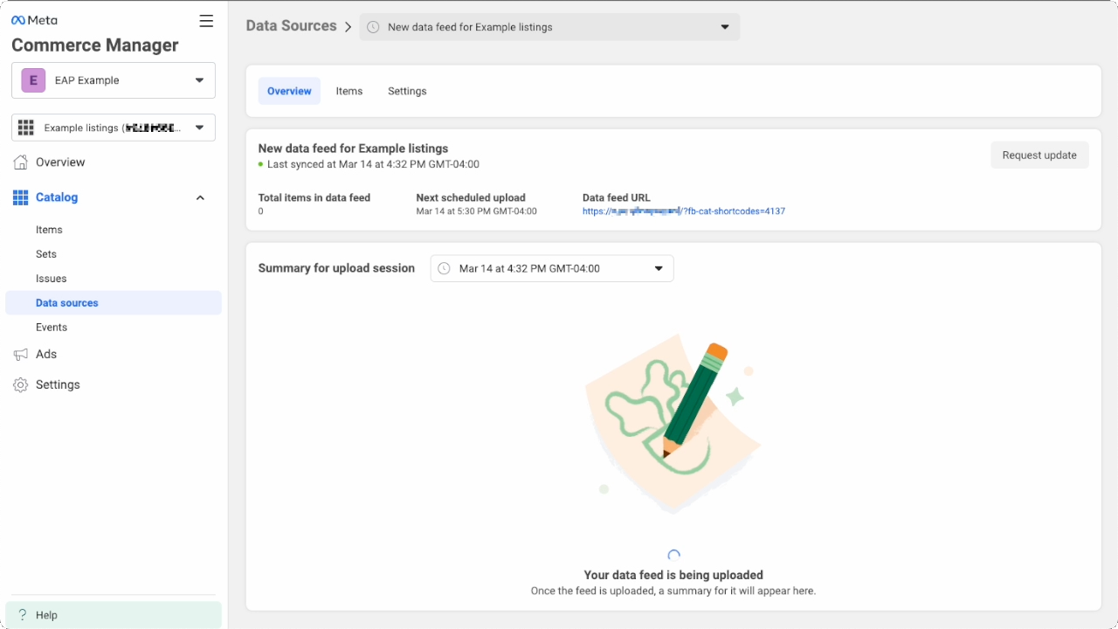This screenshot has height=629, width=1118.
Task: Click 'Summary for upload session' label
Action: pos(336,268)
